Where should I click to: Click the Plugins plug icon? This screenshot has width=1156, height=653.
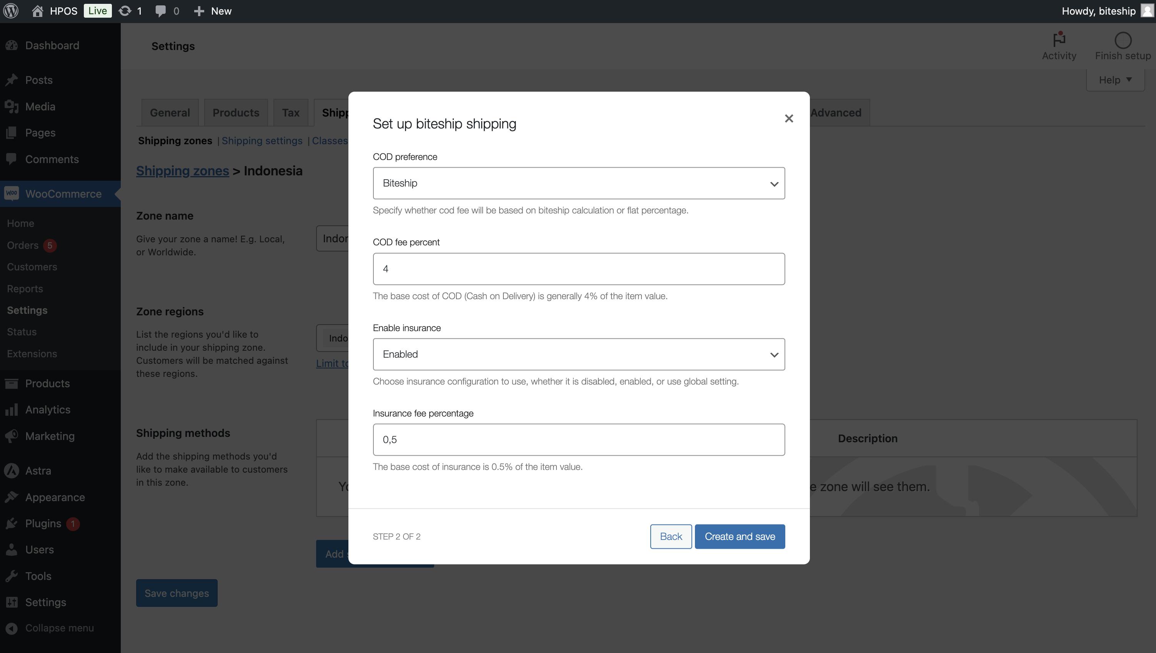click(12, 523)
